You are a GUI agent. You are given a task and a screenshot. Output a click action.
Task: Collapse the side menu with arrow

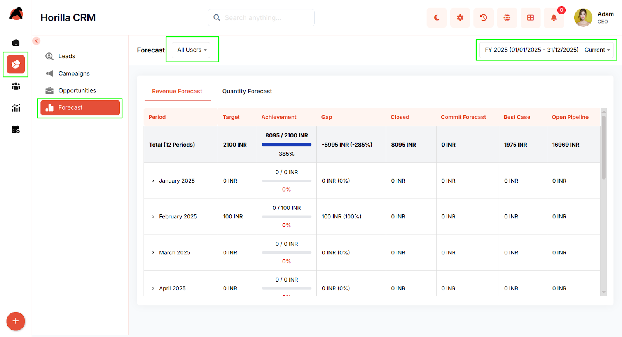click(37, 41)
